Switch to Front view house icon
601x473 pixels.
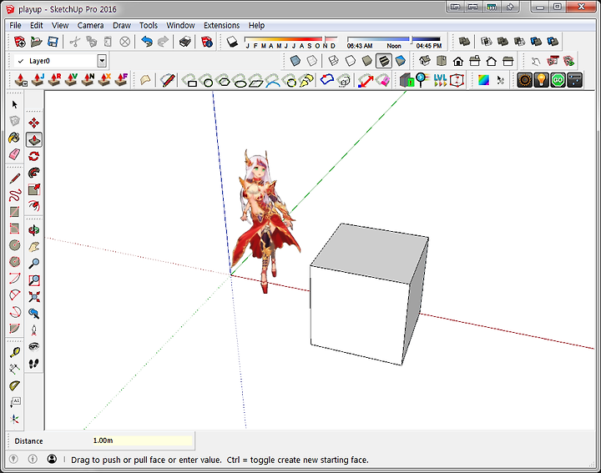tap(458, 61)
